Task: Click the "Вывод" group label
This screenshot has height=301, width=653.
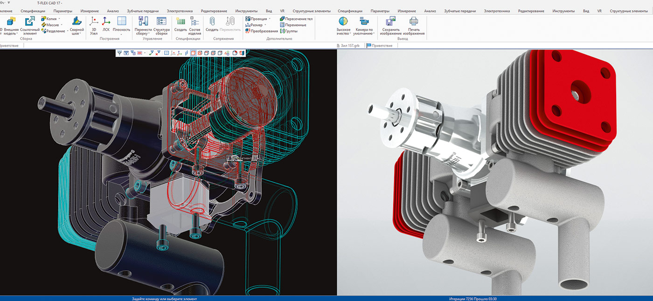Action: (403, 39)
